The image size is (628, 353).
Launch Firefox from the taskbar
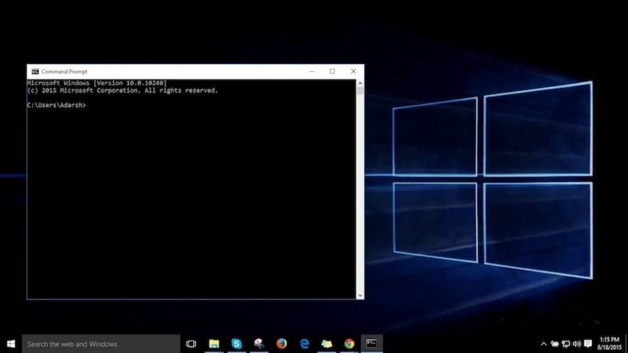(282, 344)
